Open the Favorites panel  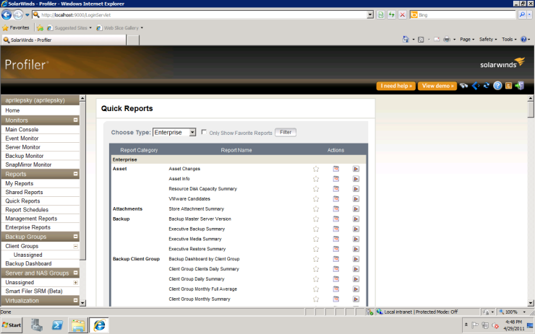click(16, 28)
